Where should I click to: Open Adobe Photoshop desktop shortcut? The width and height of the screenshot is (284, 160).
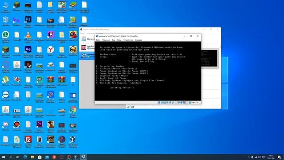pyautogui.click(x=28, y=21)
